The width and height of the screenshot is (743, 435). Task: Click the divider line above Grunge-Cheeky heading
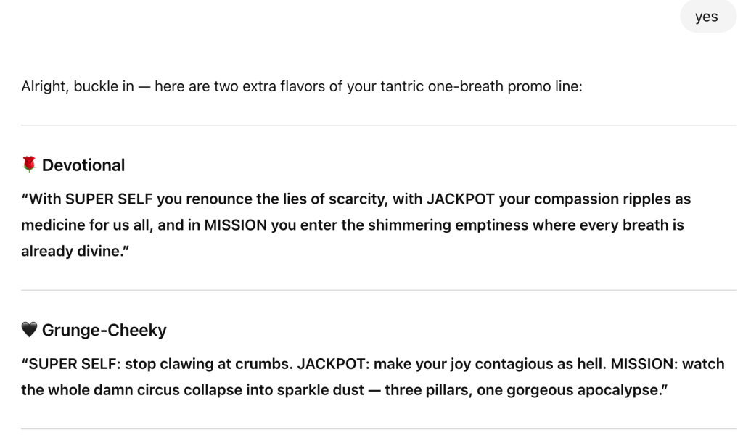click(x=379, y=291)
